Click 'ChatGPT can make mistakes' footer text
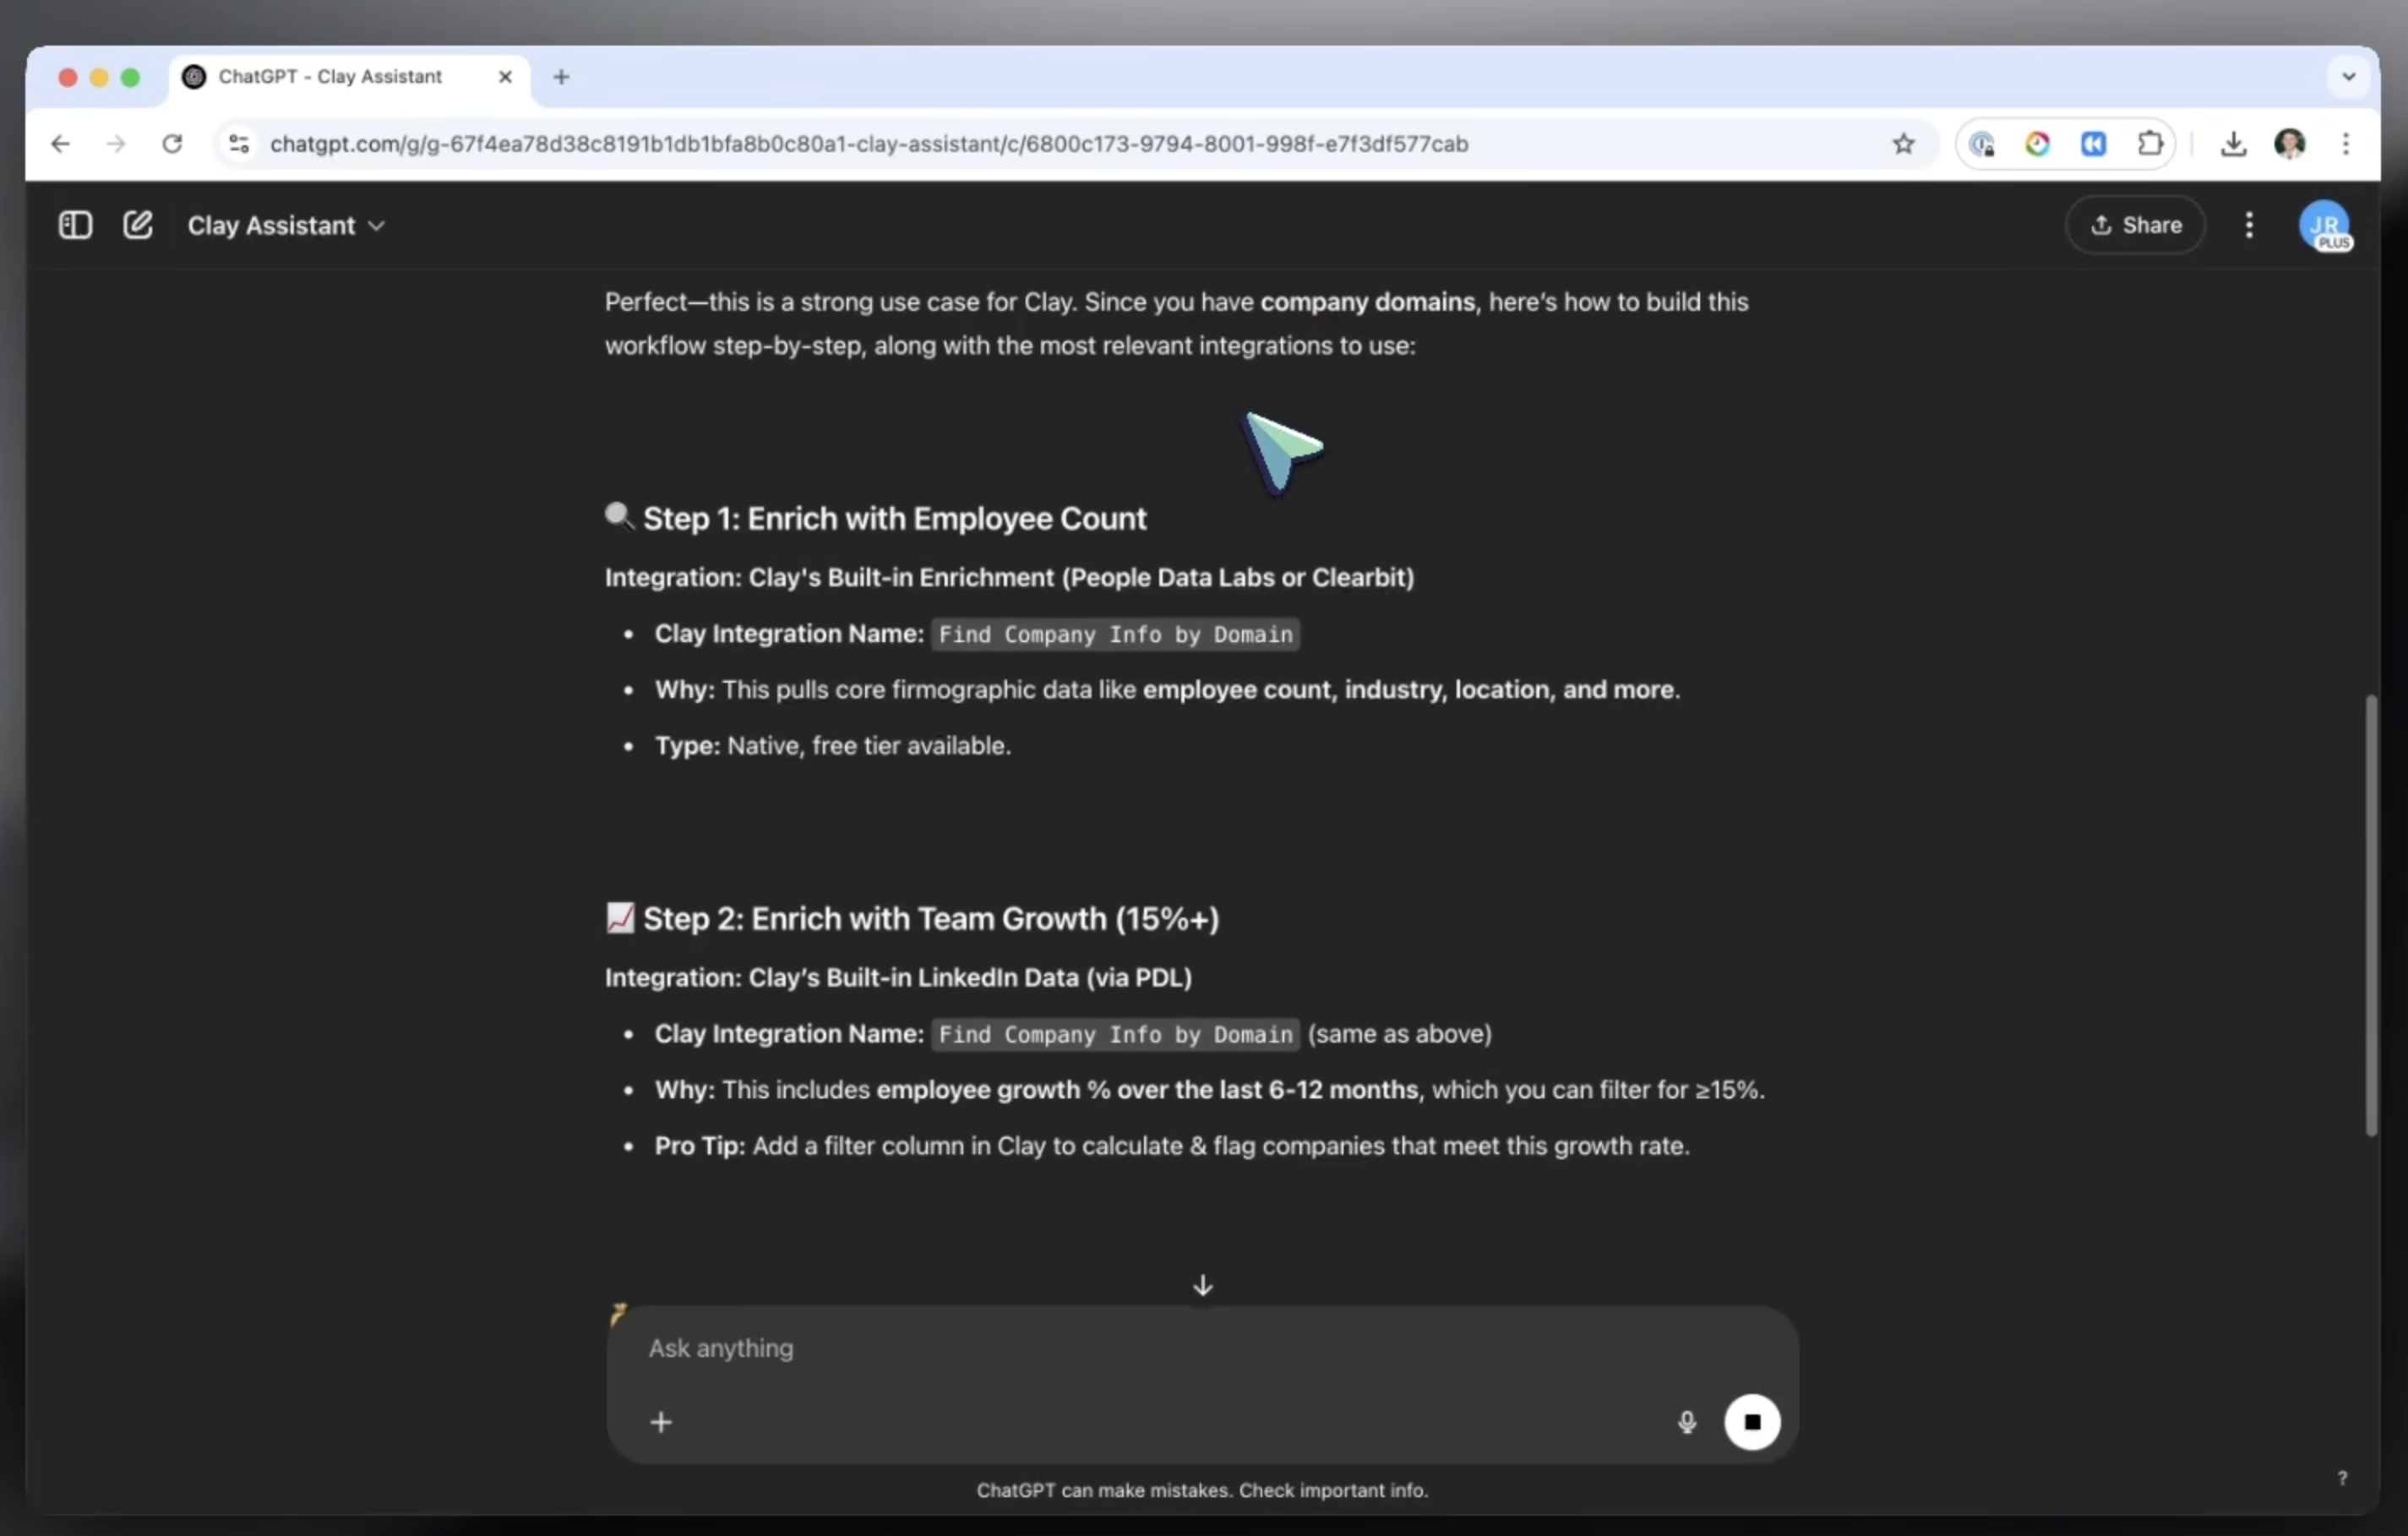Image resolution: width=2408 pixels, height=1536 pixels. (x=1202, y=1490)
